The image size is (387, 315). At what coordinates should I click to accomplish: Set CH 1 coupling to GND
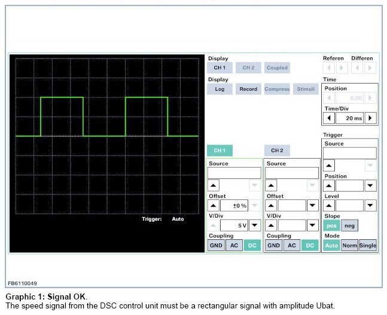click(215, 245)
